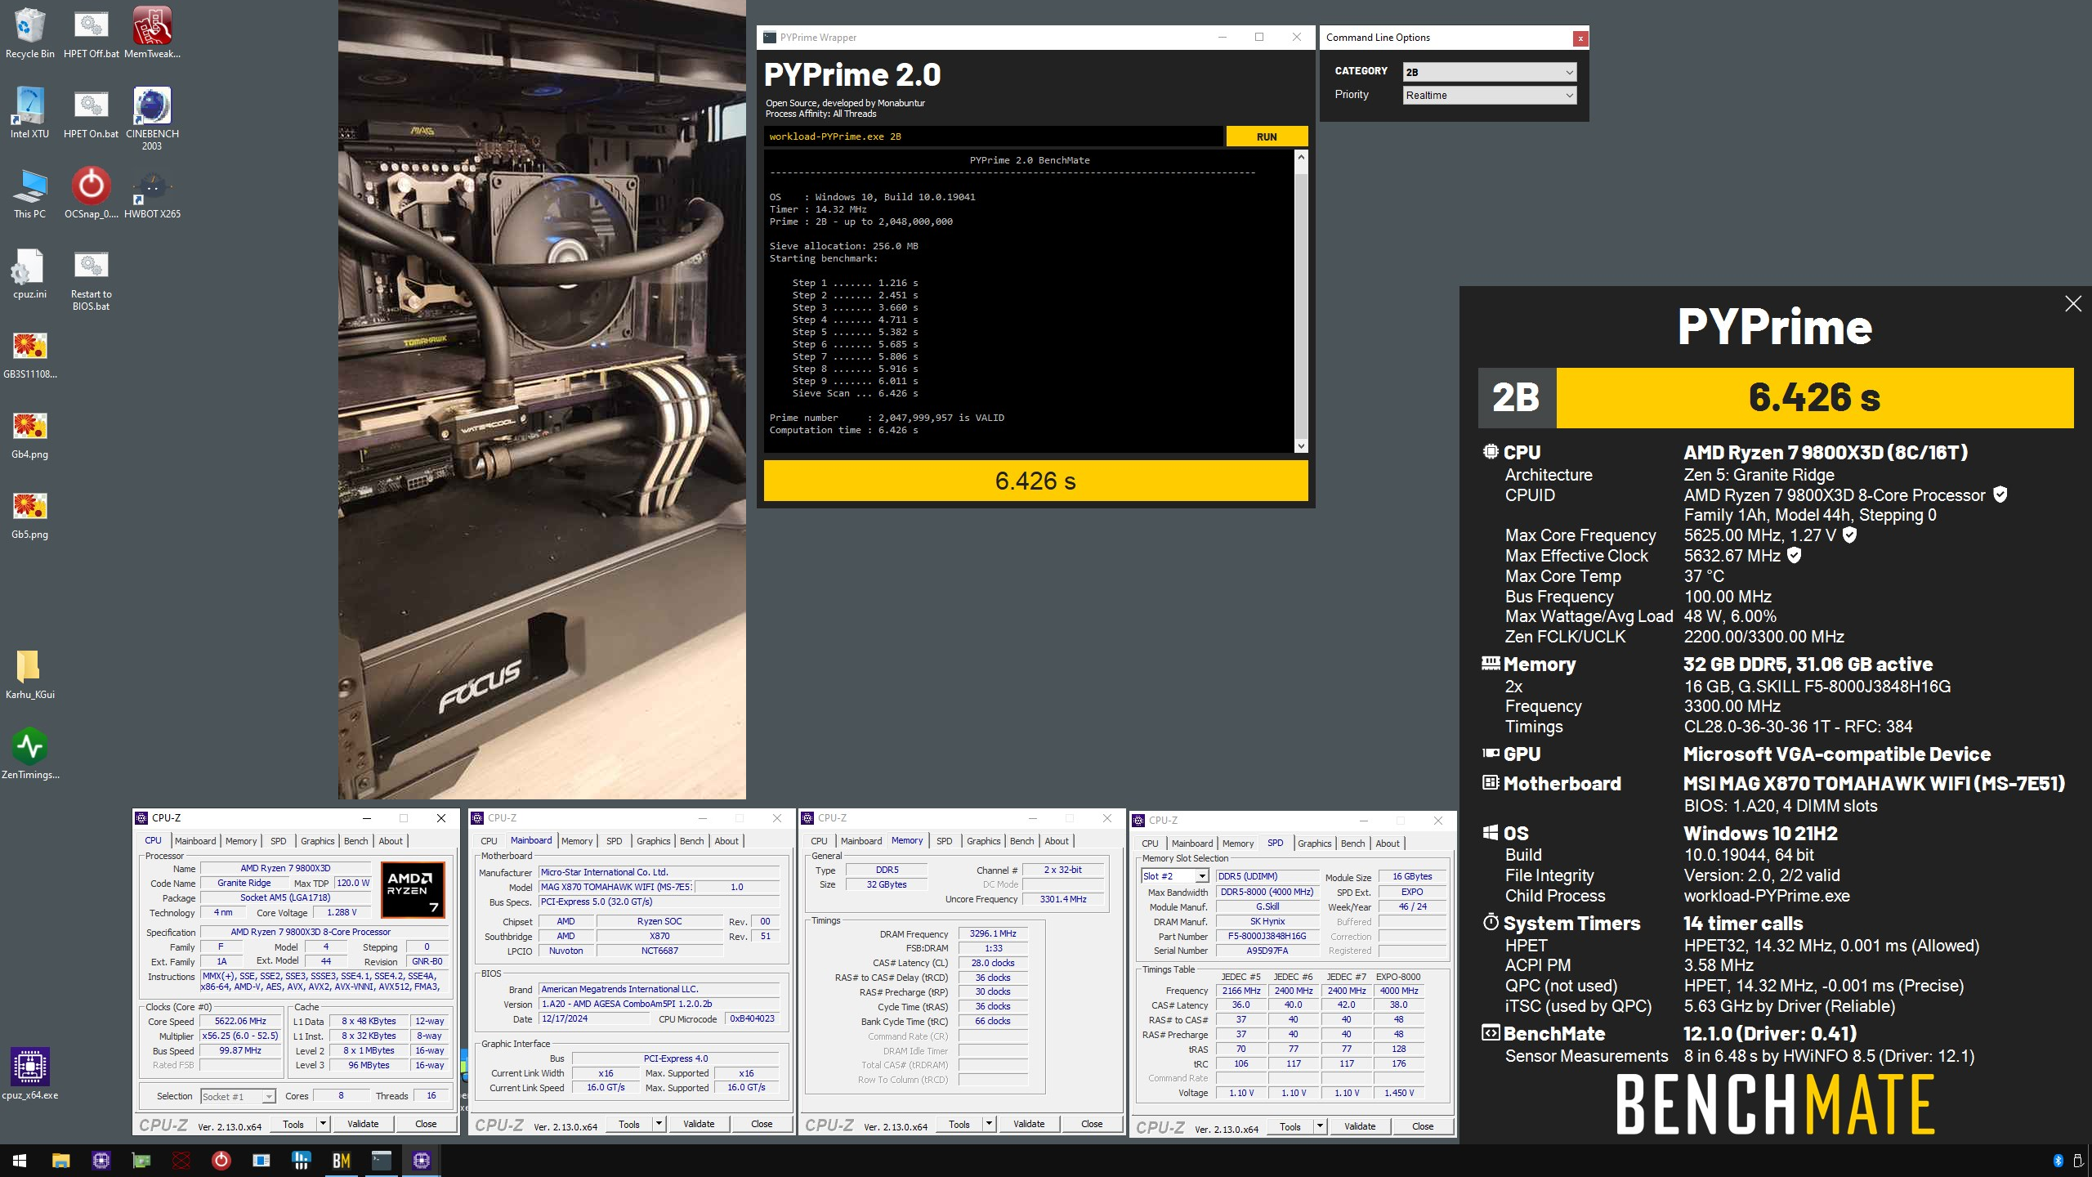The height and width of the screenshot is (1177, 2092).
Task: Click the 'Computation time : 6.426 s' line
Action: (x=843, y=430)
